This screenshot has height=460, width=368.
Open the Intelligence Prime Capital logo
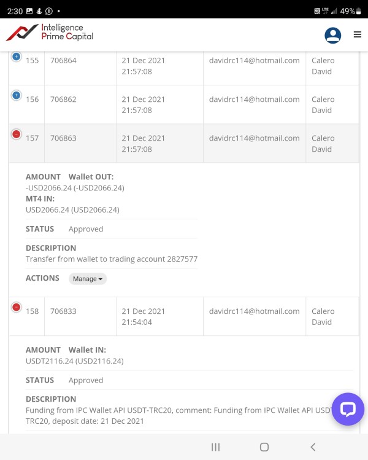pos(50,33)
